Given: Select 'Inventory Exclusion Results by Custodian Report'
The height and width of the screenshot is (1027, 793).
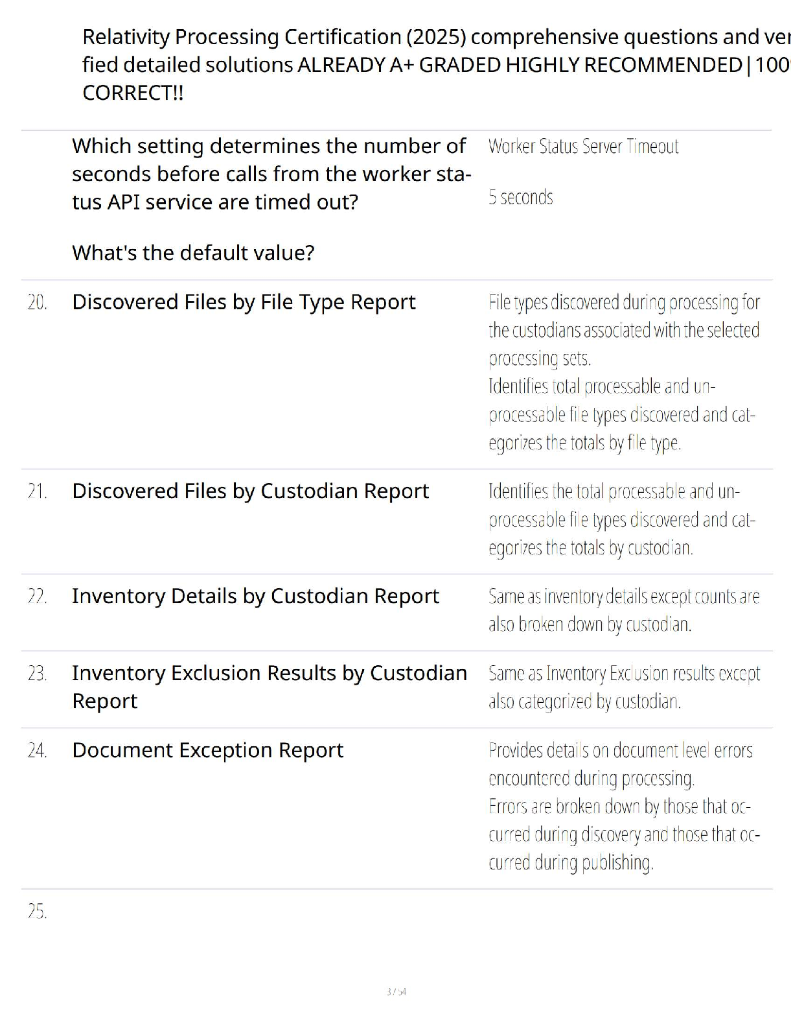Looking at the screenshot, I should [x=269, y=687].
